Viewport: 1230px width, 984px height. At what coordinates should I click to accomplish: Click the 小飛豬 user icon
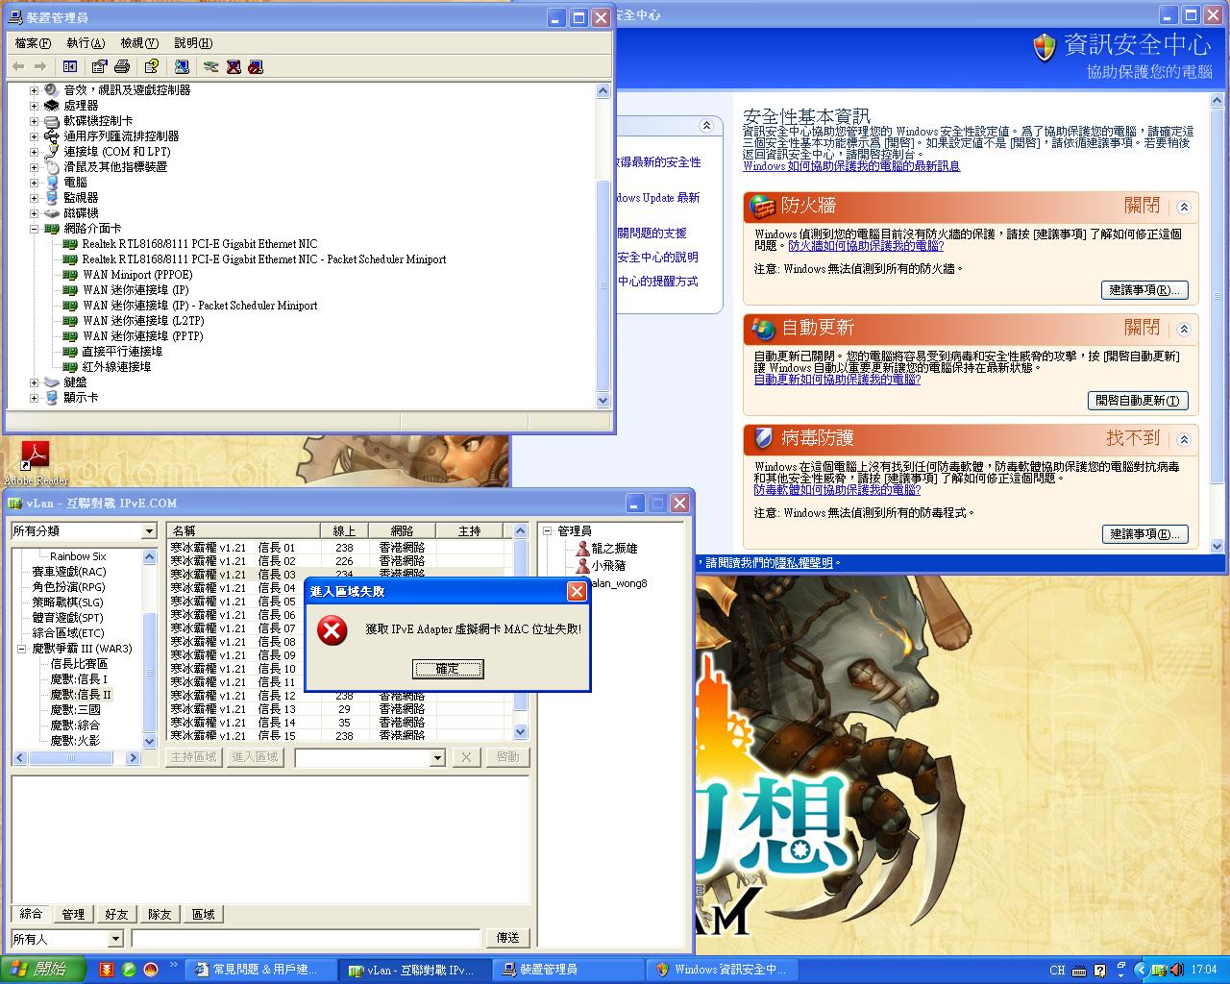(x=582, y=565)
